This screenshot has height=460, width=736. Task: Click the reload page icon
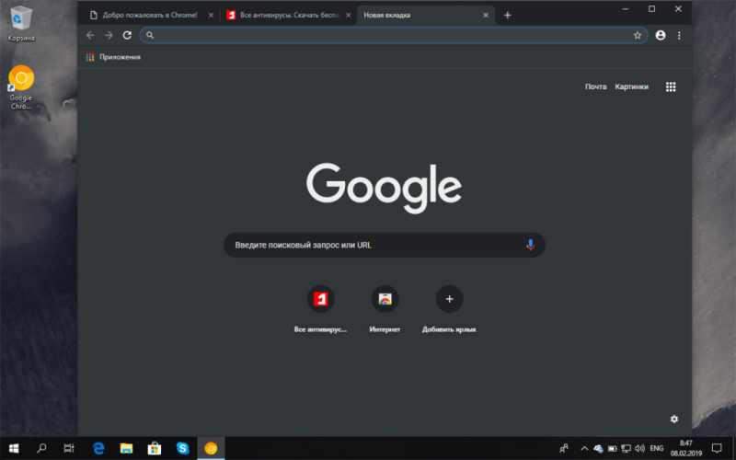tap(127, 35)
